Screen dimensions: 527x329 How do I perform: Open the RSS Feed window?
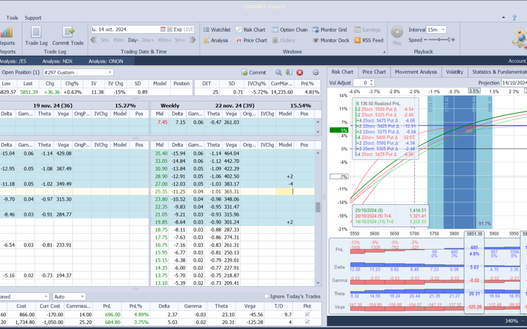pyautogui.click(x=368, y=40)
